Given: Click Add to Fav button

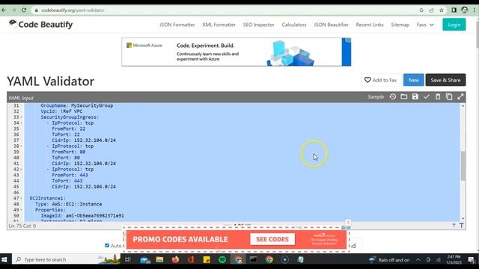Looking at the screenshot, I should tap(381, 80).
